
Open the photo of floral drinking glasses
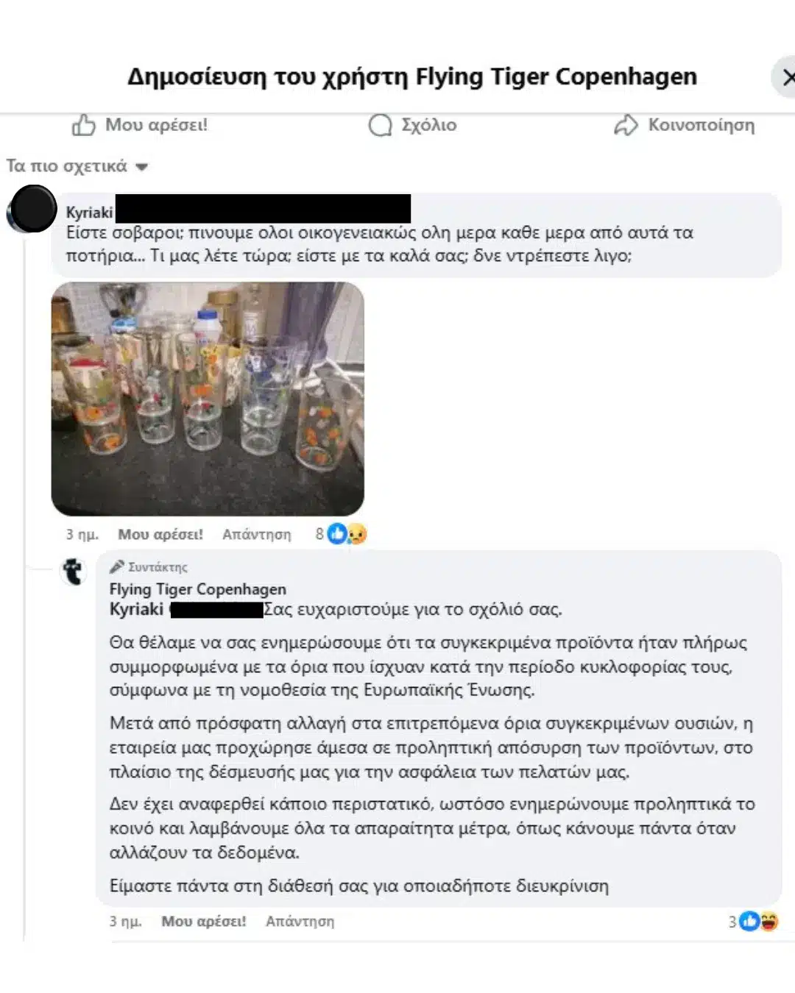click(208, 399)
